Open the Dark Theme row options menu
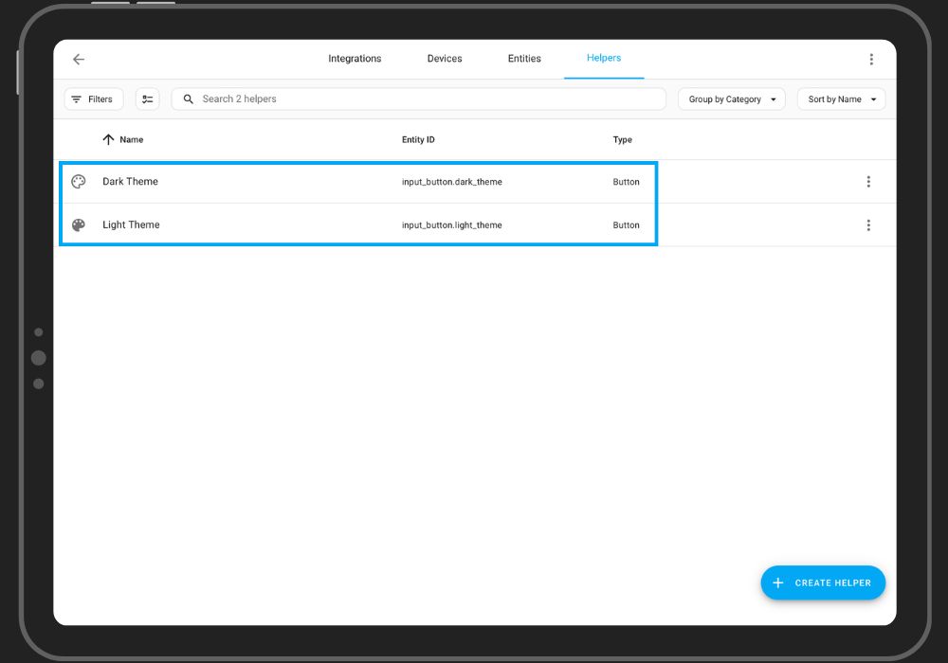This screenshot has width=948, height=663. [867, 182]
